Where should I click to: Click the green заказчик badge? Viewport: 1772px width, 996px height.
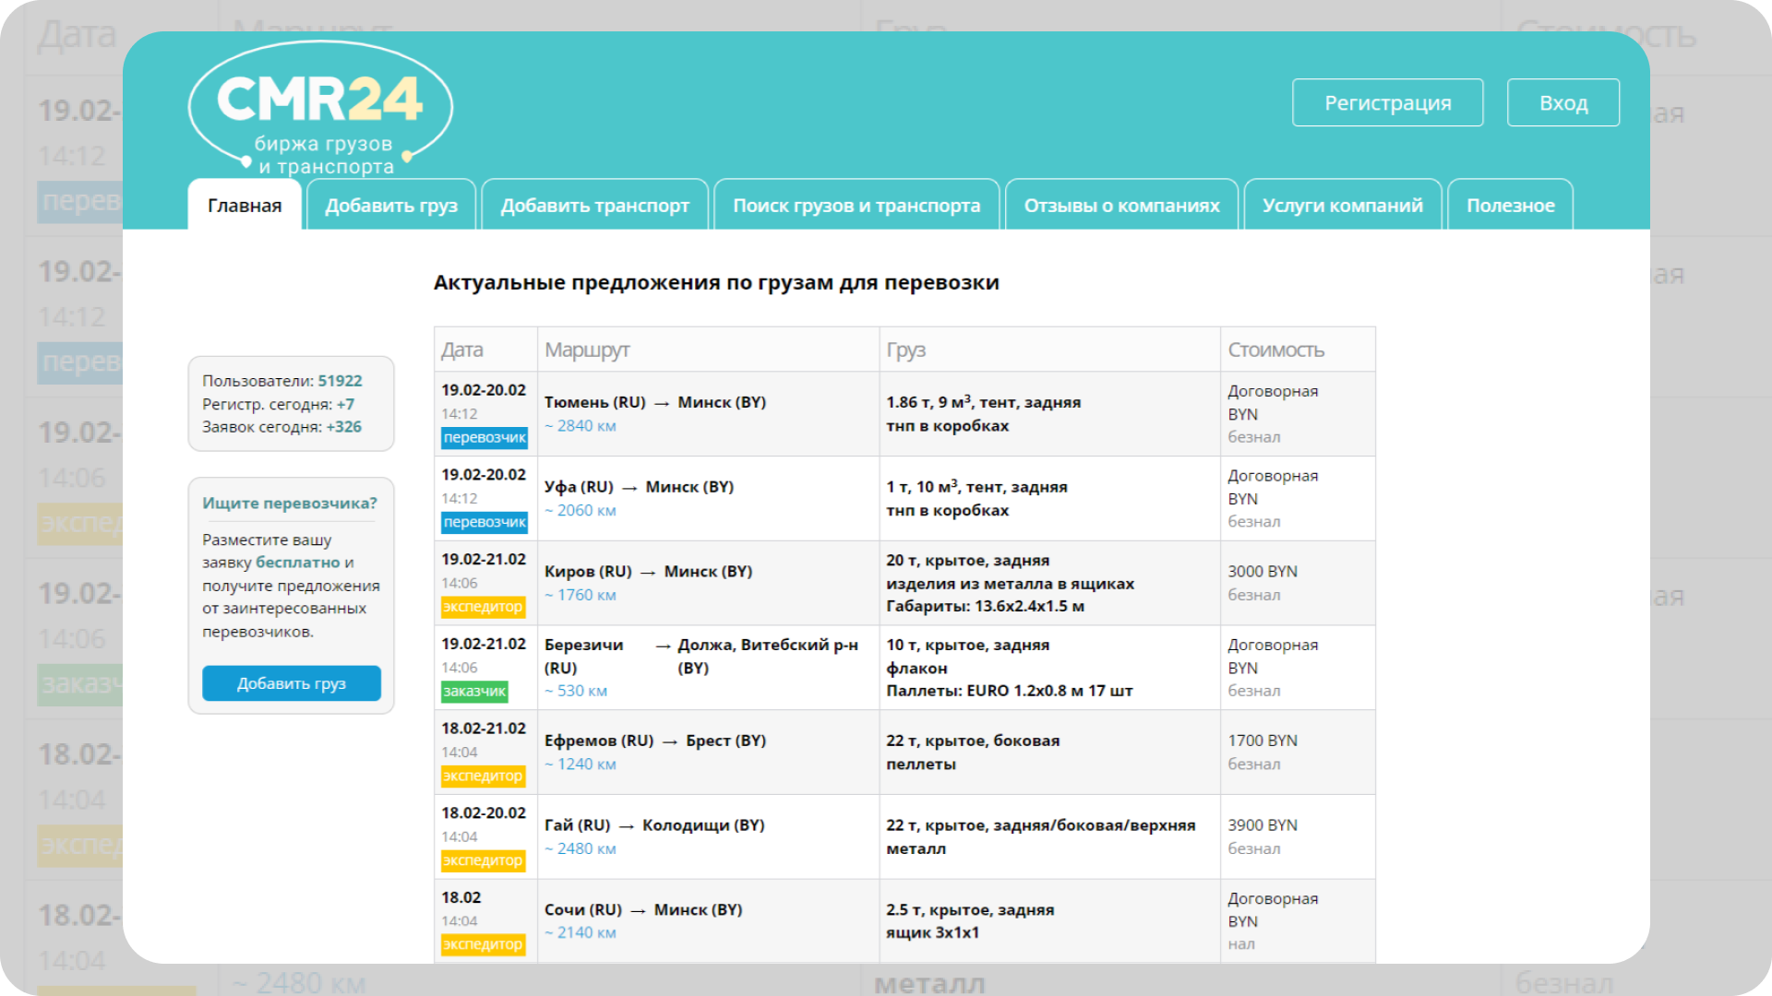pos(474,691)
